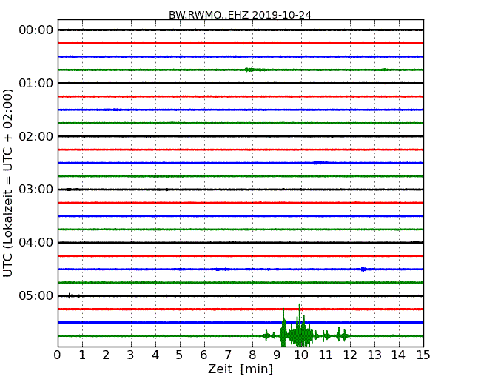Select the x-axis tick label 7
The width and height of the screenshot is (481, 385).
(x=228, y=355)
